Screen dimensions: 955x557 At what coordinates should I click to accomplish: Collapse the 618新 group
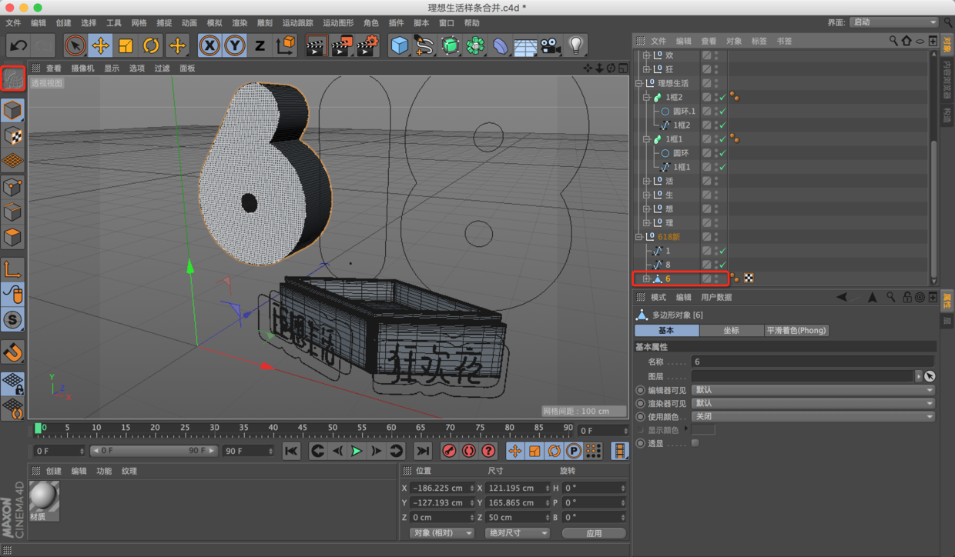639,237
